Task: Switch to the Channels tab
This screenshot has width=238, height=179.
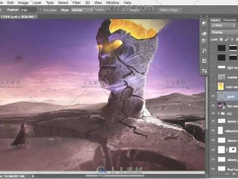Action: pos(229,20)
